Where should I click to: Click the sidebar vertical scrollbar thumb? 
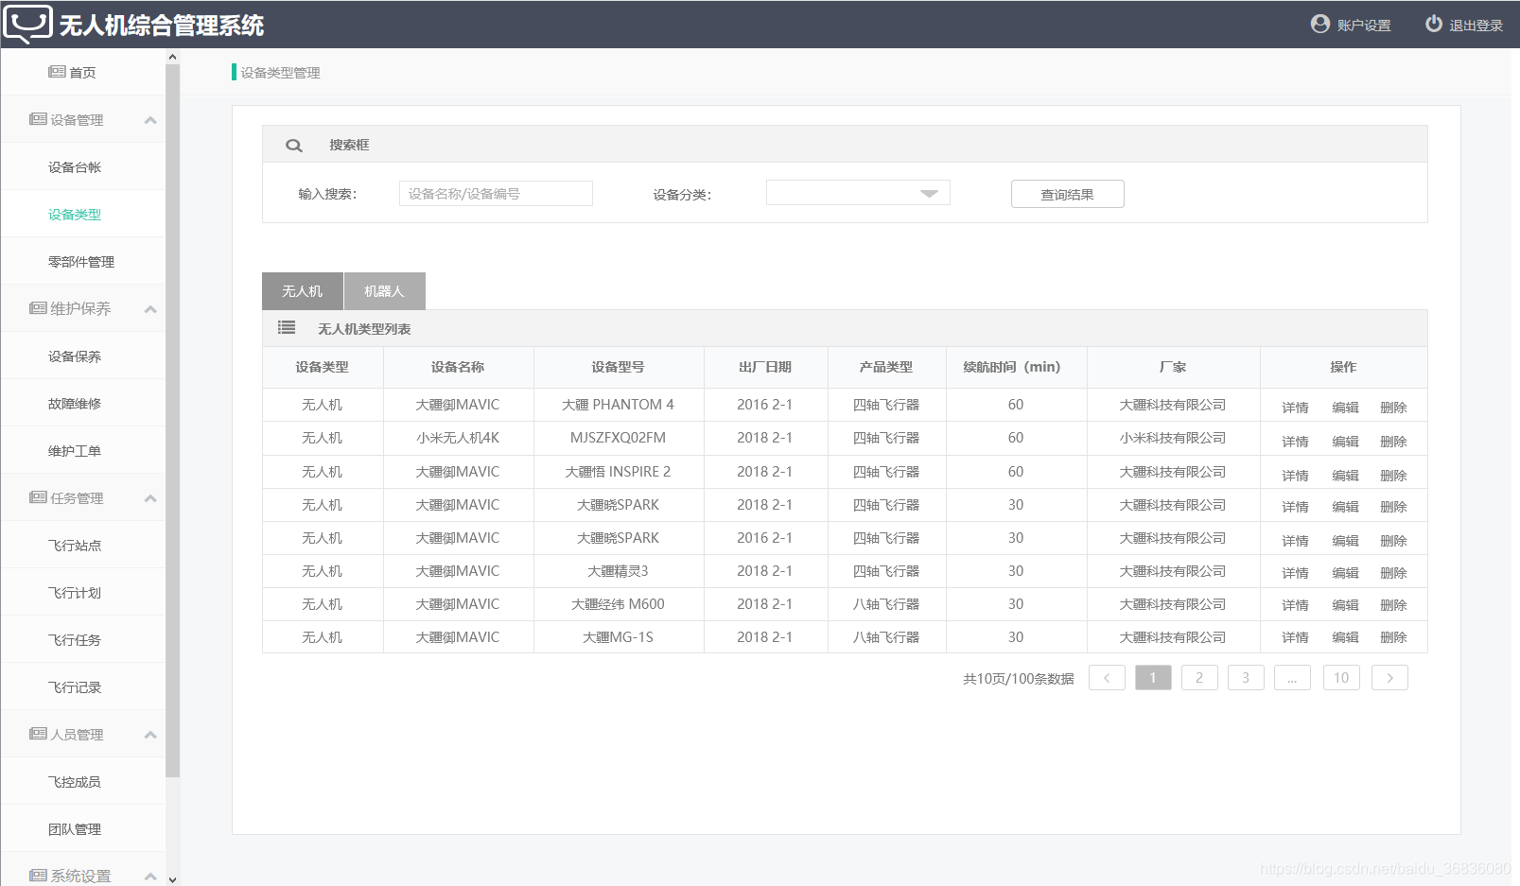point(172,421)
